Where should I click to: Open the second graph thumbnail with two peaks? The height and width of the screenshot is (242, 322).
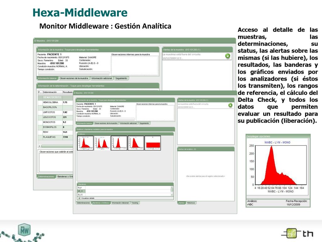click(102, 143)
